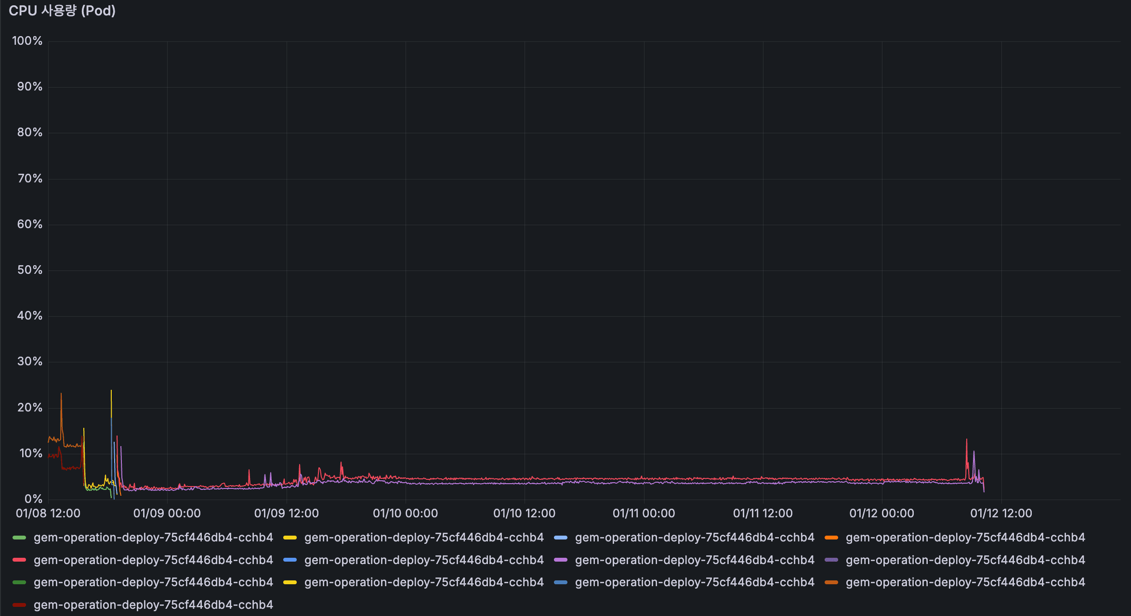1131x616 pixels.
Task: Click the 01/12 12:00 x-axis time label
Action: click(1001, 513)
